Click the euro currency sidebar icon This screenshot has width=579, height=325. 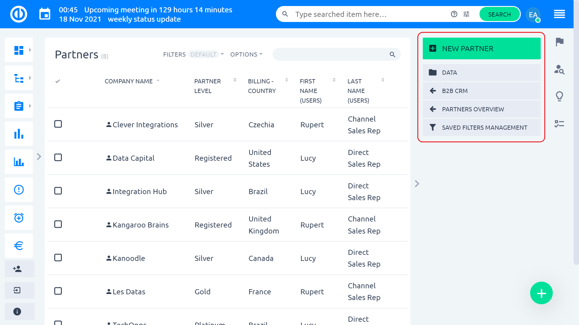(19, 246)
